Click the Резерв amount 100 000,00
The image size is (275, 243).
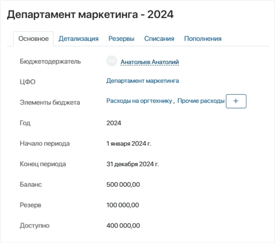coord(123,205)
